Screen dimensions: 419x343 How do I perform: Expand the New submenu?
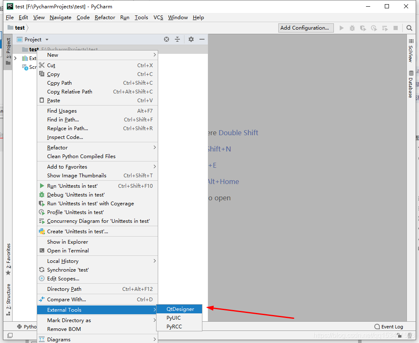coord(97,55)
